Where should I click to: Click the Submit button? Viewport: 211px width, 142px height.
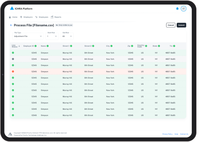pyautogui.click(x=181, y=25)
